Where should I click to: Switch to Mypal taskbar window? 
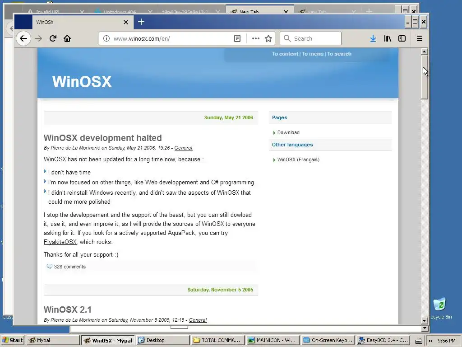[x=53, y=340]
